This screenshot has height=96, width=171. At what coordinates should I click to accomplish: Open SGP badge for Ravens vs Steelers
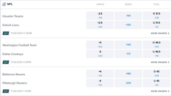[6, 91]
